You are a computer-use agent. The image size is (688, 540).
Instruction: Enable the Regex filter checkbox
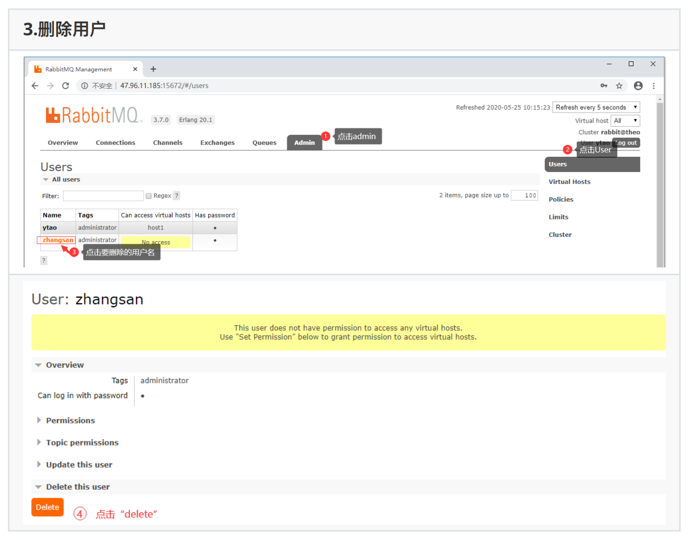tap(149, 196)
